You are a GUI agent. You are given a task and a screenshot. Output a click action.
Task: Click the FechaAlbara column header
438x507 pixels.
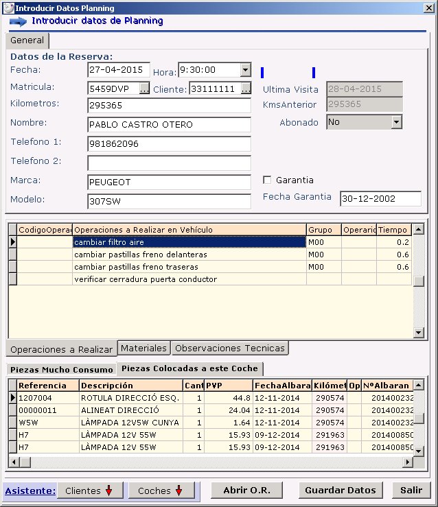(282, 386)
